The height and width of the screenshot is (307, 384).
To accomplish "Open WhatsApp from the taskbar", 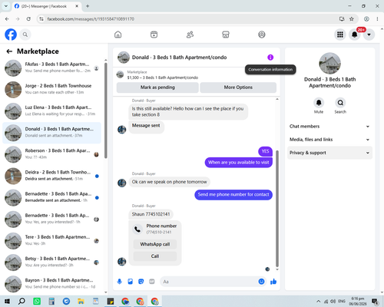I will coord(37,302).
